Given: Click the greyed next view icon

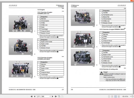Looking at the screenshot, I should click(62, 96).
